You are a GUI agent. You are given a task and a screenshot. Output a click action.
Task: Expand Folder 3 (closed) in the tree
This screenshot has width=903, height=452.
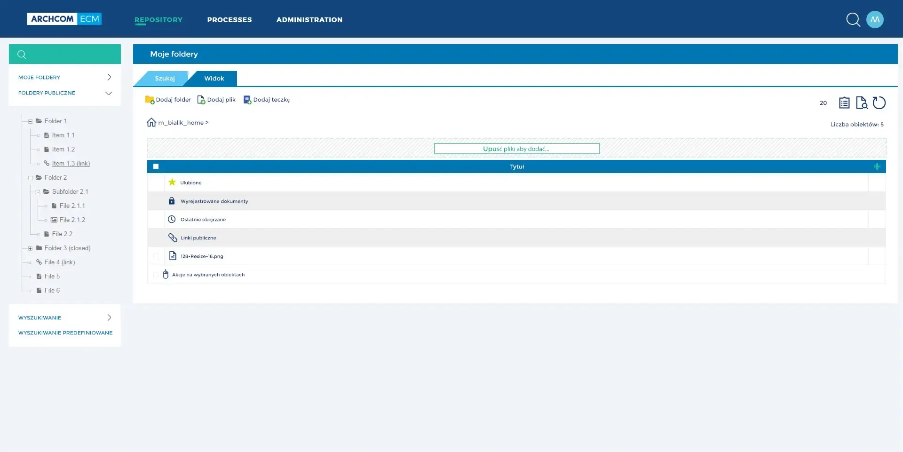[x=30, y=248]
